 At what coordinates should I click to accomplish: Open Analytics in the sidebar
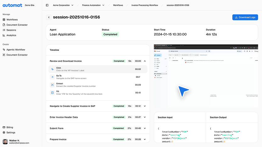pos(11,35)
